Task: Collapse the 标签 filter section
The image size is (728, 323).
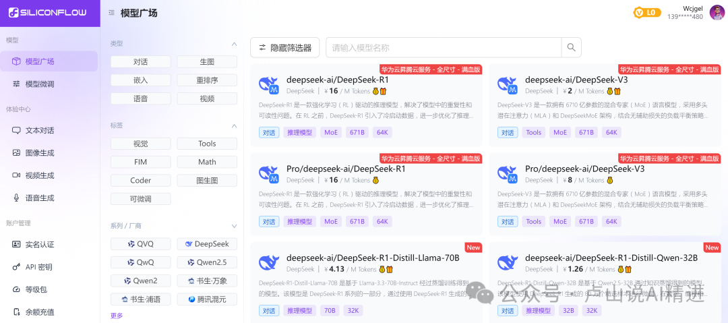Action: [x=234, y=125]
